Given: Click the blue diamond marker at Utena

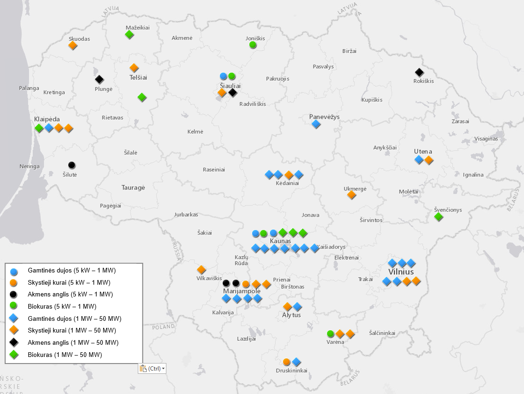Looking at the screenshot, I should 419,160.
